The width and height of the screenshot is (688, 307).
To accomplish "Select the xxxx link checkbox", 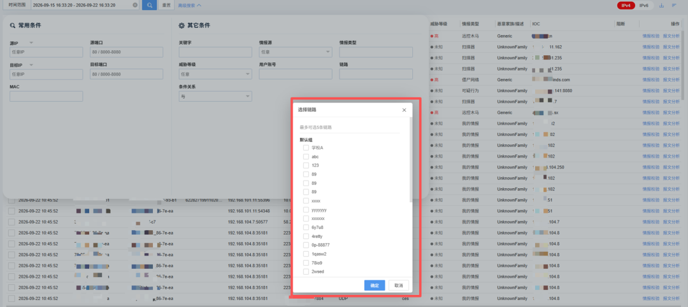I will [x=306, y=201].
